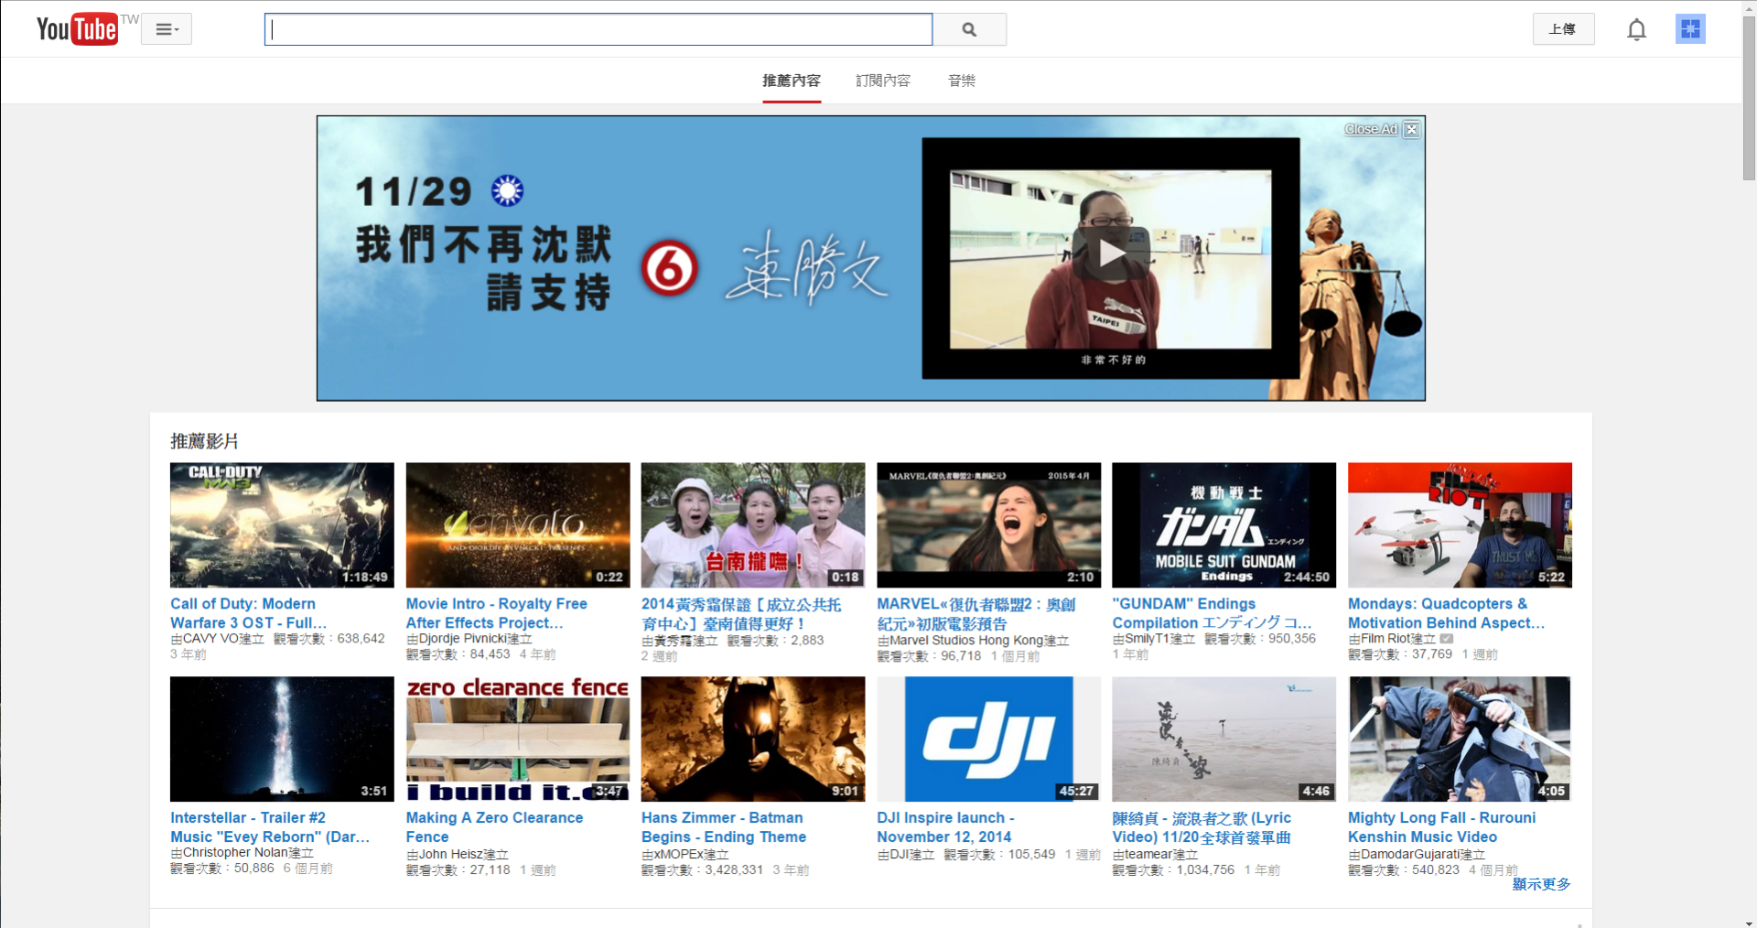
Task: Open the envato Movie Intro thumbnail
Action: click(518, 524)
